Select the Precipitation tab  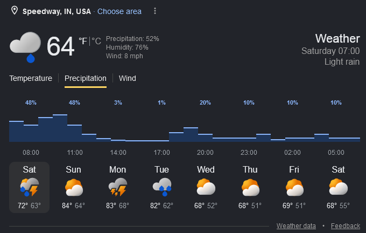pos(86,78)
